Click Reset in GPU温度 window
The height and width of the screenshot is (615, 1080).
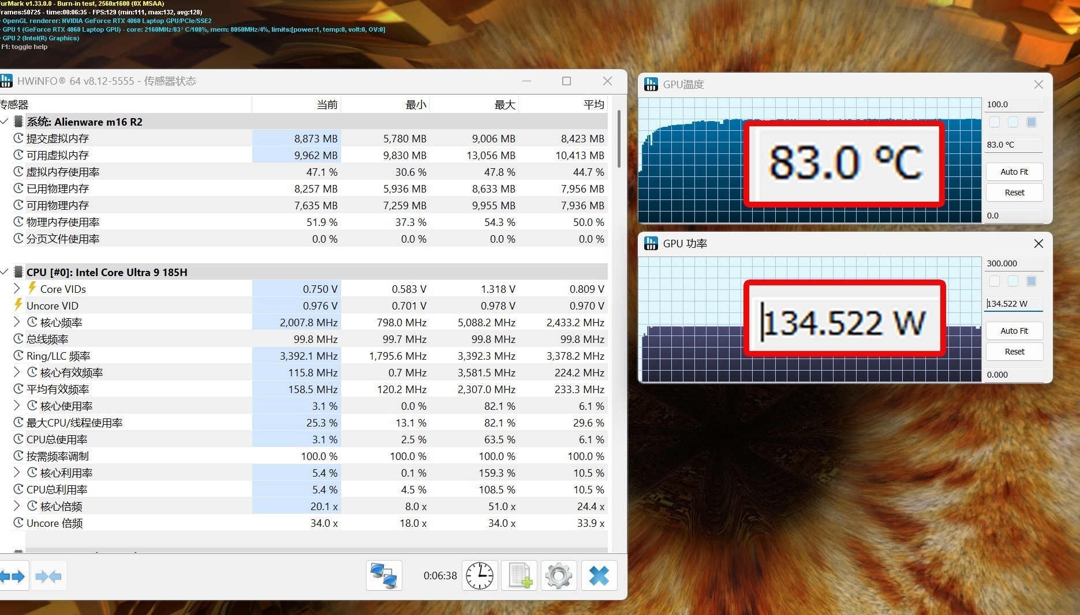[1014, 193]
